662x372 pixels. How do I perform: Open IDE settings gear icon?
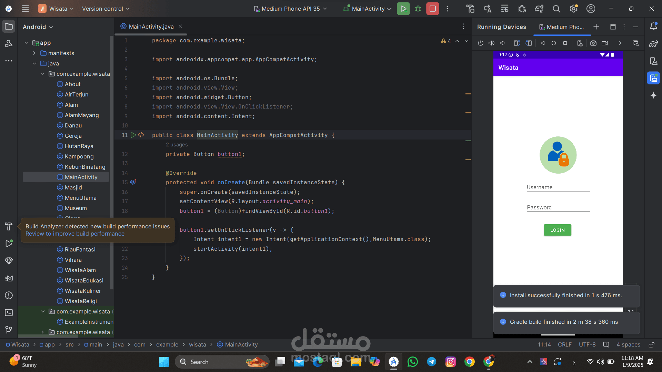click(x=573, y=9)
